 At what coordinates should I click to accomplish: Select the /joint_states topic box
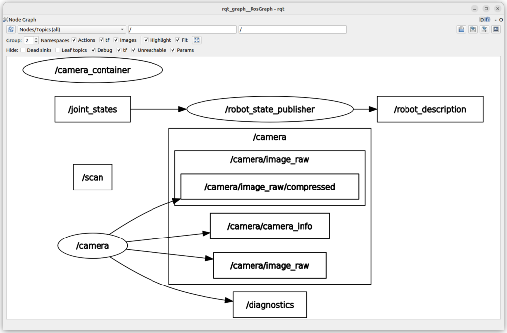pos(93,109)
